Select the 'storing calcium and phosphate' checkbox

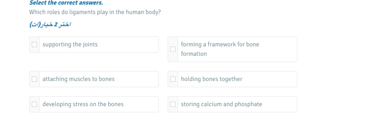pos(173,104)
